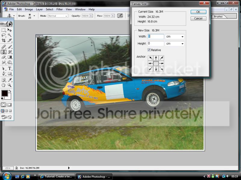Uncheck the Relative checkbox
This screenshot has width=241, height=180.
(149, 50)
